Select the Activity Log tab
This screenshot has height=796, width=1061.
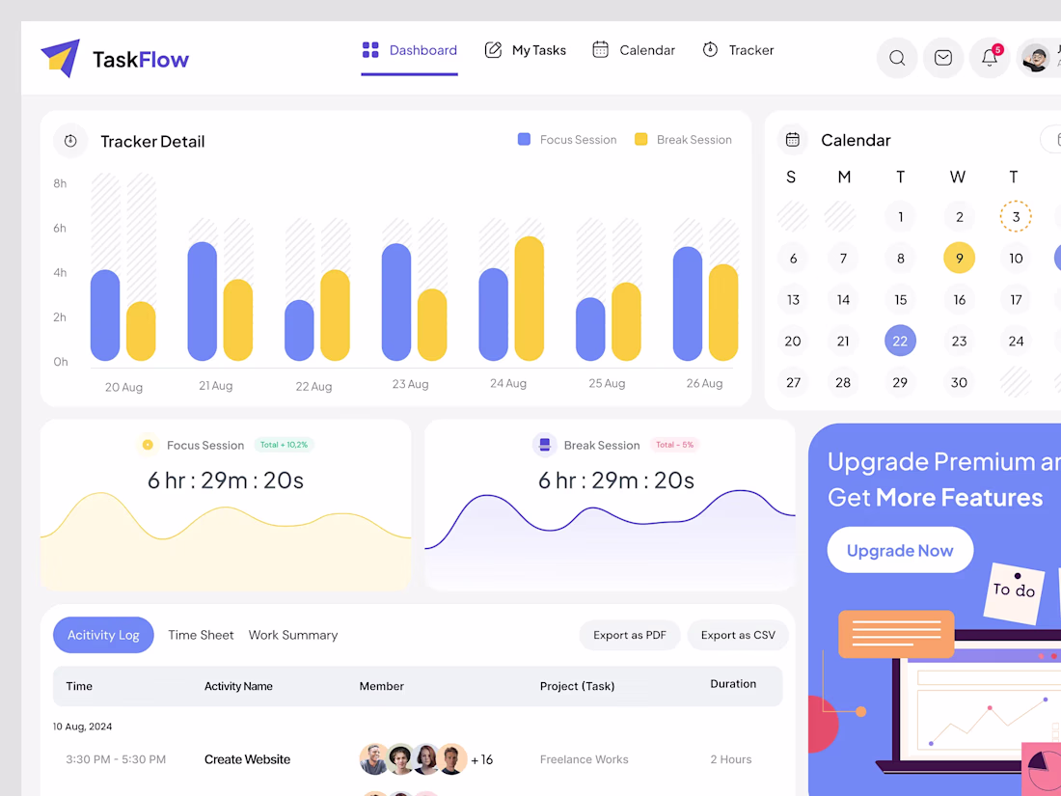(103, 635)
